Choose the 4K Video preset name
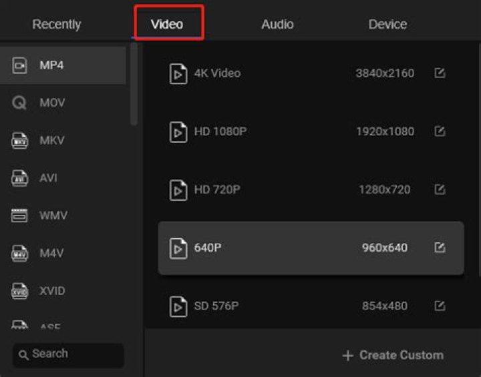 click(218, 73)
